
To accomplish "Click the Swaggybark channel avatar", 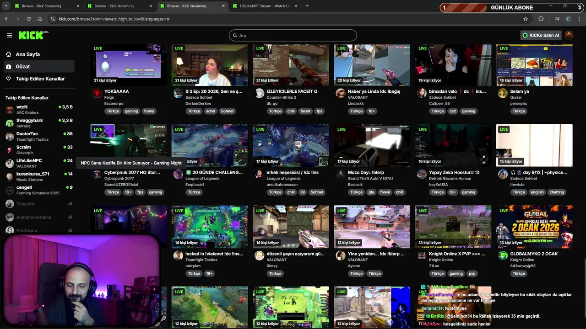I will tap(10, 123).
